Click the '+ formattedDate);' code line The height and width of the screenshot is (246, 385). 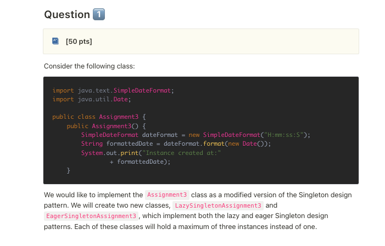click(140, 162)
